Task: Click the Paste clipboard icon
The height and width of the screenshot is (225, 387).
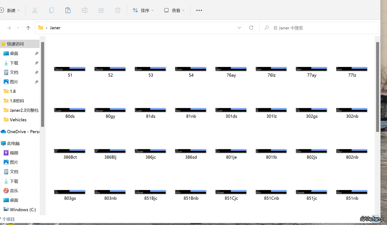Action: click(x=68, y=11)
